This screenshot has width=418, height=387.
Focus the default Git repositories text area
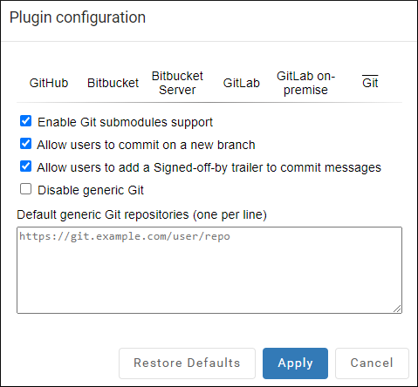[209, 270]
